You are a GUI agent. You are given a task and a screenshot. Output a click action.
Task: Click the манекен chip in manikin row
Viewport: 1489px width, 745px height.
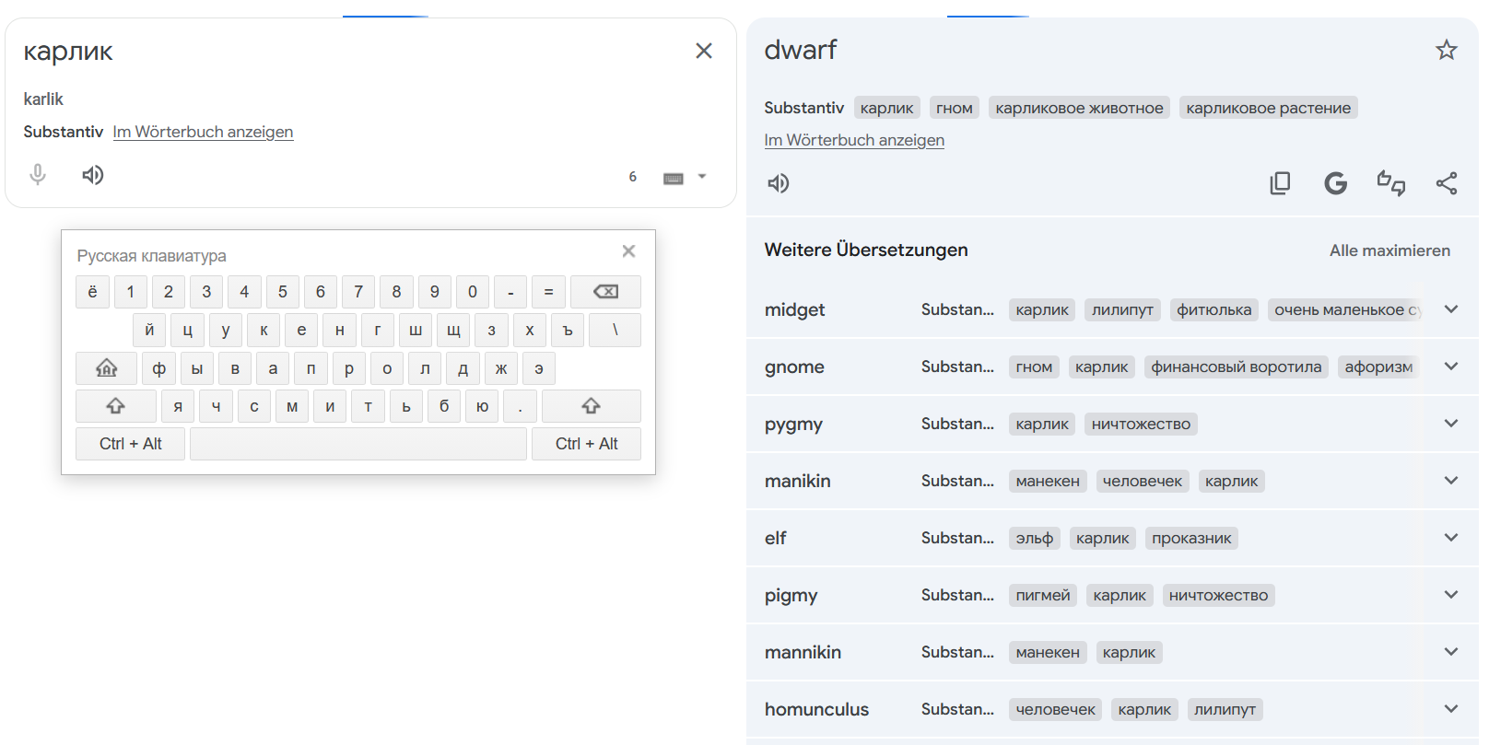click(1048, 481)
